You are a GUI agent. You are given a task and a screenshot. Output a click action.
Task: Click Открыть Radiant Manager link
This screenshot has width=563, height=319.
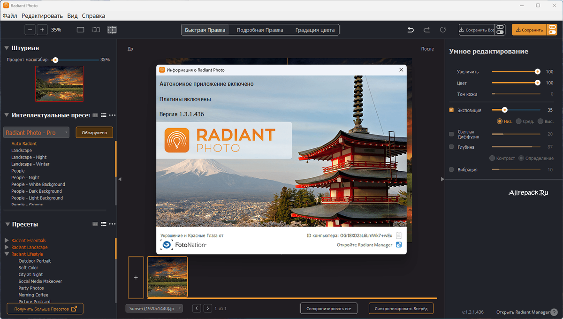[x=523, y=312]
